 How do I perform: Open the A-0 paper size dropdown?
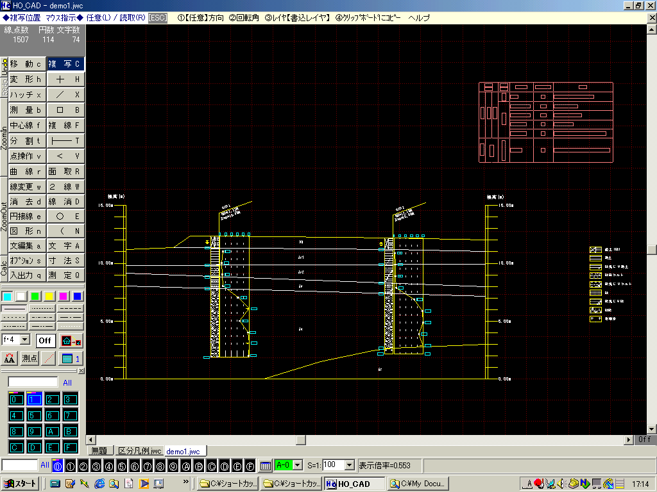pos(298,465)
